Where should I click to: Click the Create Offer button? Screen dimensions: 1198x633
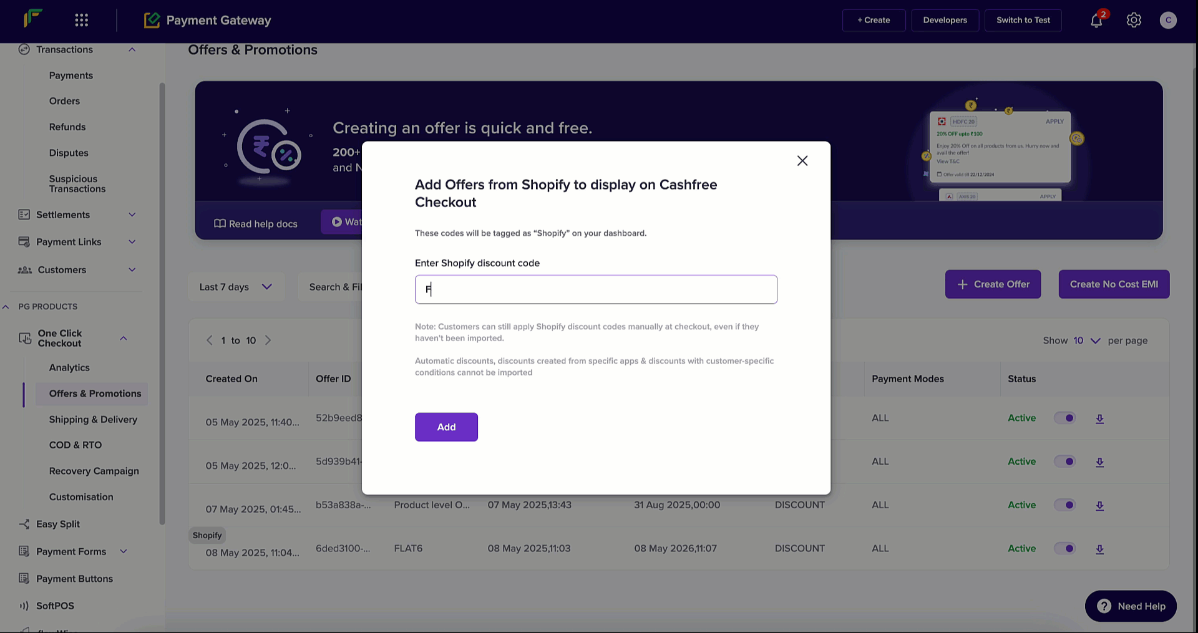[993, 284]
